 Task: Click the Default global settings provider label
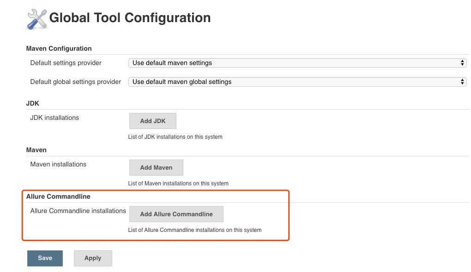tap(76, 82)
